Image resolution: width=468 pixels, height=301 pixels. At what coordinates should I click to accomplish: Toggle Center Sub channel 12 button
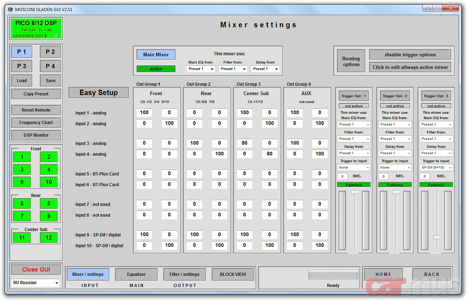coord(49,237)
